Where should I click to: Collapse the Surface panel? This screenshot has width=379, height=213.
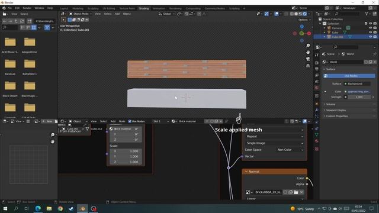pyautogui.click(x=330, y=69)
